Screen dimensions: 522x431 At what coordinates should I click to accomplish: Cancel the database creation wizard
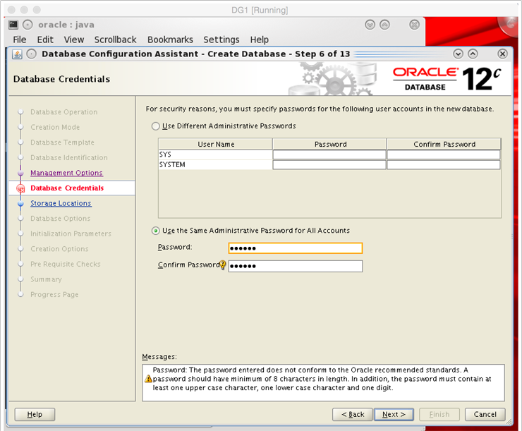(x=485, y=414)
